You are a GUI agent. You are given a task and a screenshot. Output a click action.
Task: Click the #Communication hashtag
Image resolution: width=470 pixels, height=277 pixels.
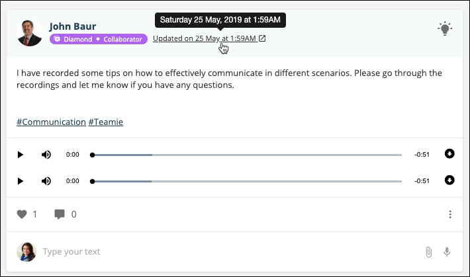pos(51,122)
